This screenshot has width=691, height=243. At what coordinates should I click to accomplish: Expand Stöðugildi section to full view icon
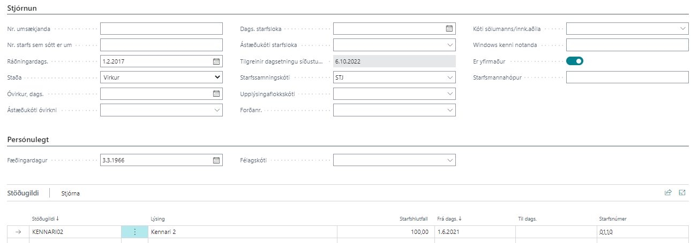pyautogui.click(x=682, y=193)
